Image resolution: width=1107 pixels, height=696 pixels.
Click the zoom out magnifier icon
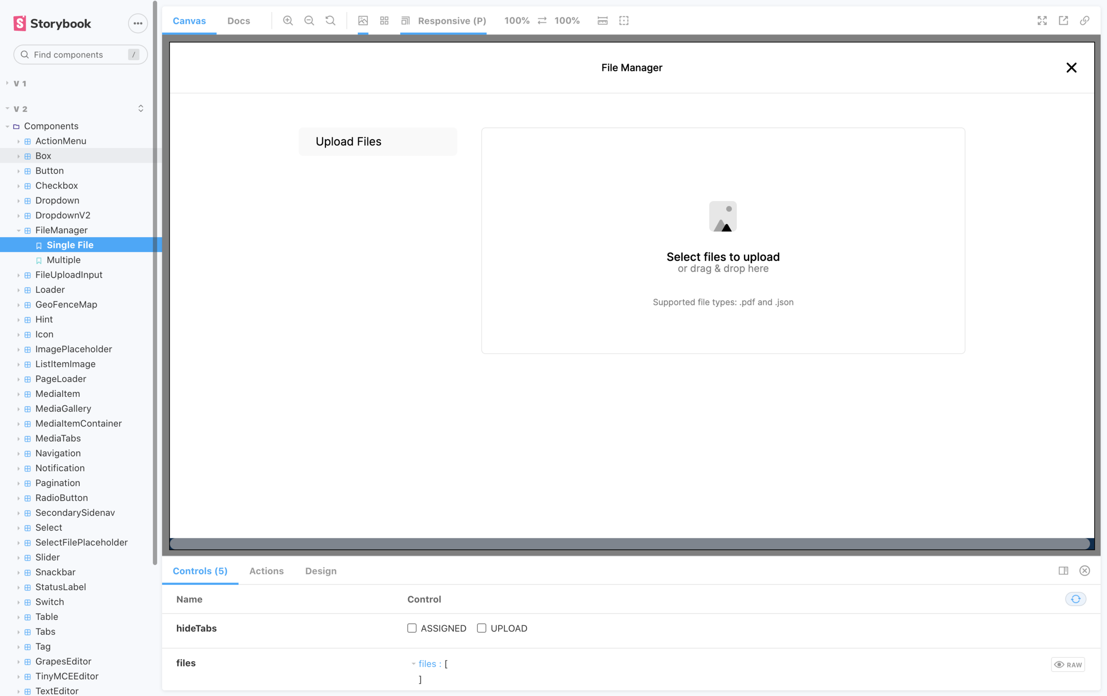point(309,21)
